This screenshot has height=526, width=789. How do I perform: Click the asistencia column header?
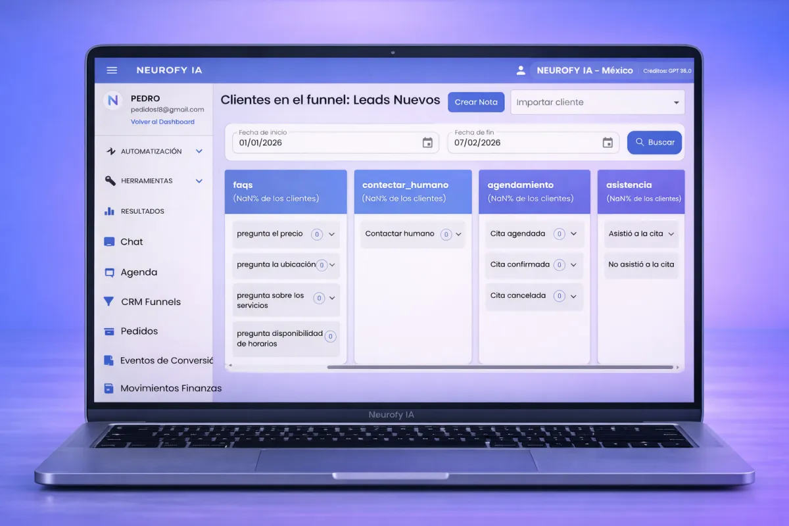pos(641,191)
